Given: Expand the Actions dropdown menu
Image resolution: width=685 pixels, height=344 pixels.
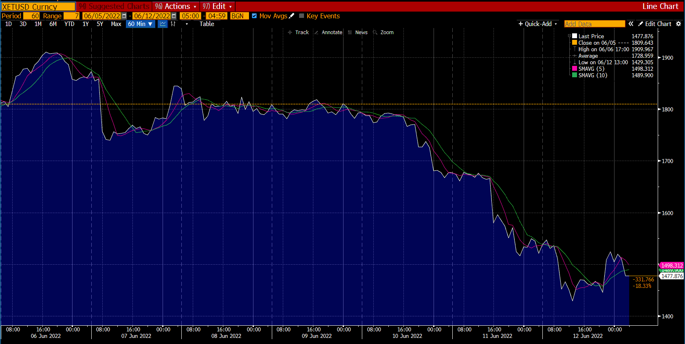Looking at the screenshot, I should (176, 7).
